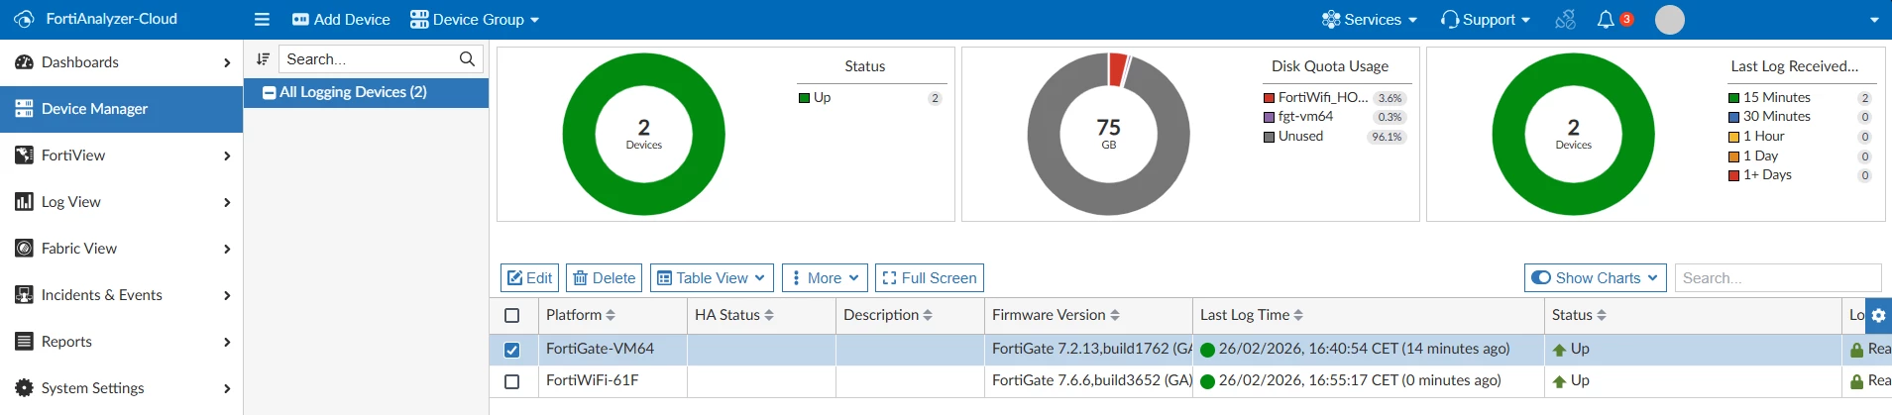Expand the account caret in header
Image resolution: width=1892 pixels, height=415 pixels.
[x=1874, y=20]
